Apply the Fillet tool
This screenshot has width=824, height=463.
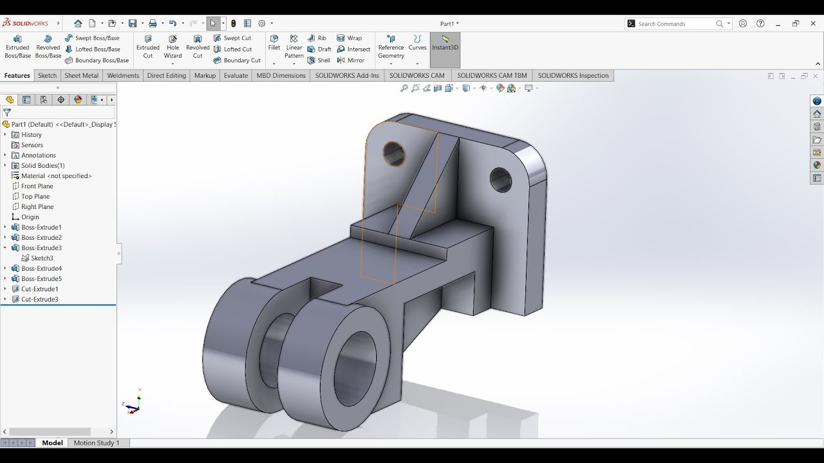pyautogui.click(x=274, y=42)
